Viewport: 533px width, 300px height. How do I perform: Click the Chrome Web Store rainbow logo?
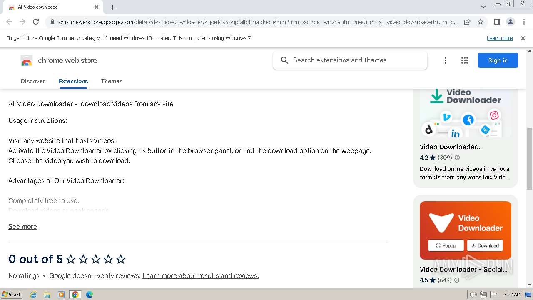(x=27, y=61)
